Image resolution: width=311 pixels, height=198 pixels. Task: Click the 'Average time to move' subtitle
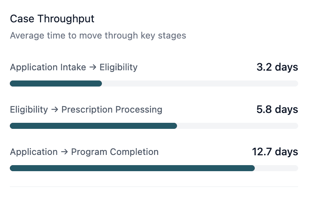[x=98, y=36]
